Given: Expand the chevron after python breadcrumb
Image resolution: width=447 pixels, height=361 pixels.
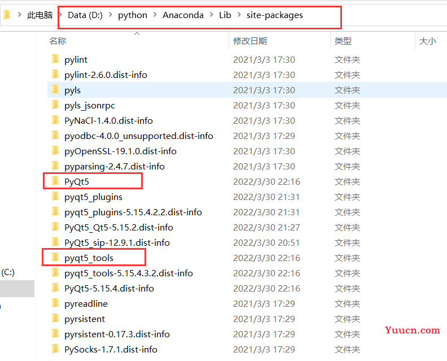Looking at the screenshot, I should click(x=155, y=15).
